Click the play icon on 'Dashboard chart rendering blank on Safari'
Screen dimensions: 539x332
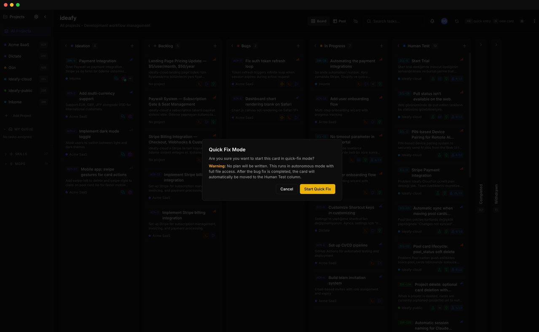tap(296, 118)
